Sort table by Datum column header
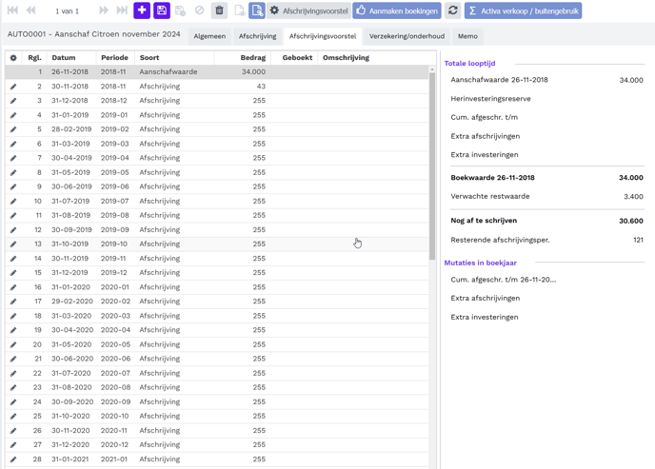Screen dimensions: 655x469 coord(64,58)
